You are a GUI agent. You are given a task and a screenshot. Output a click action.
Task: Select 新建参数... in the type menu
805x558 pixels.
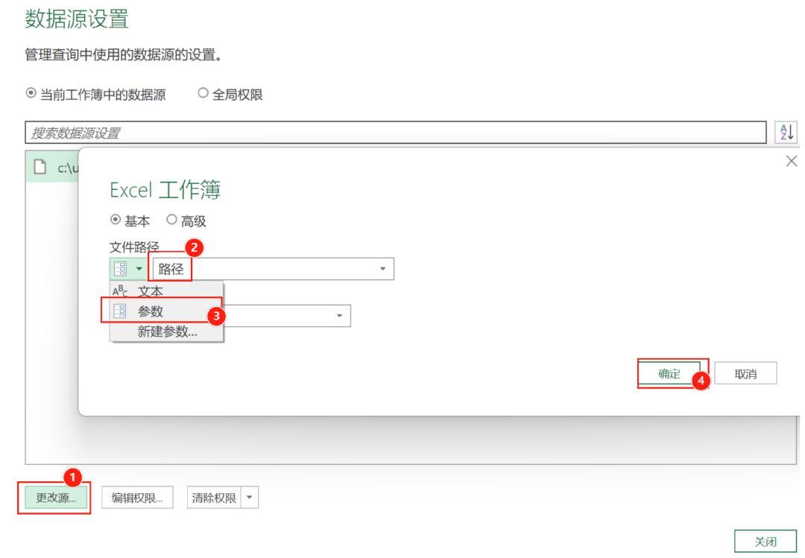(x=167, y=332)
